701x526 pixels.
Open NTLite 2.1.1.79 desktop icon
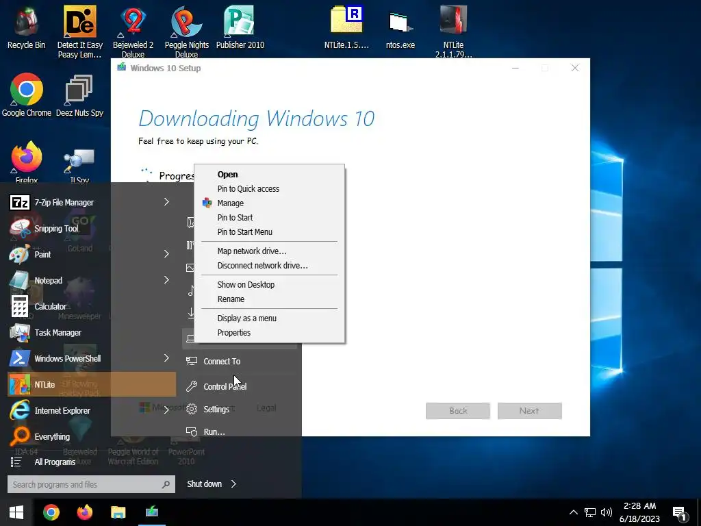[x=453, y=32]
